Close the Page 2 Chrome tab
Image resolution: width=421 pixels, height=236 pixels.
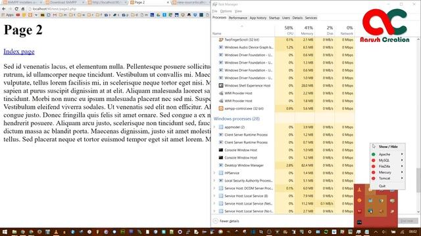168,3
